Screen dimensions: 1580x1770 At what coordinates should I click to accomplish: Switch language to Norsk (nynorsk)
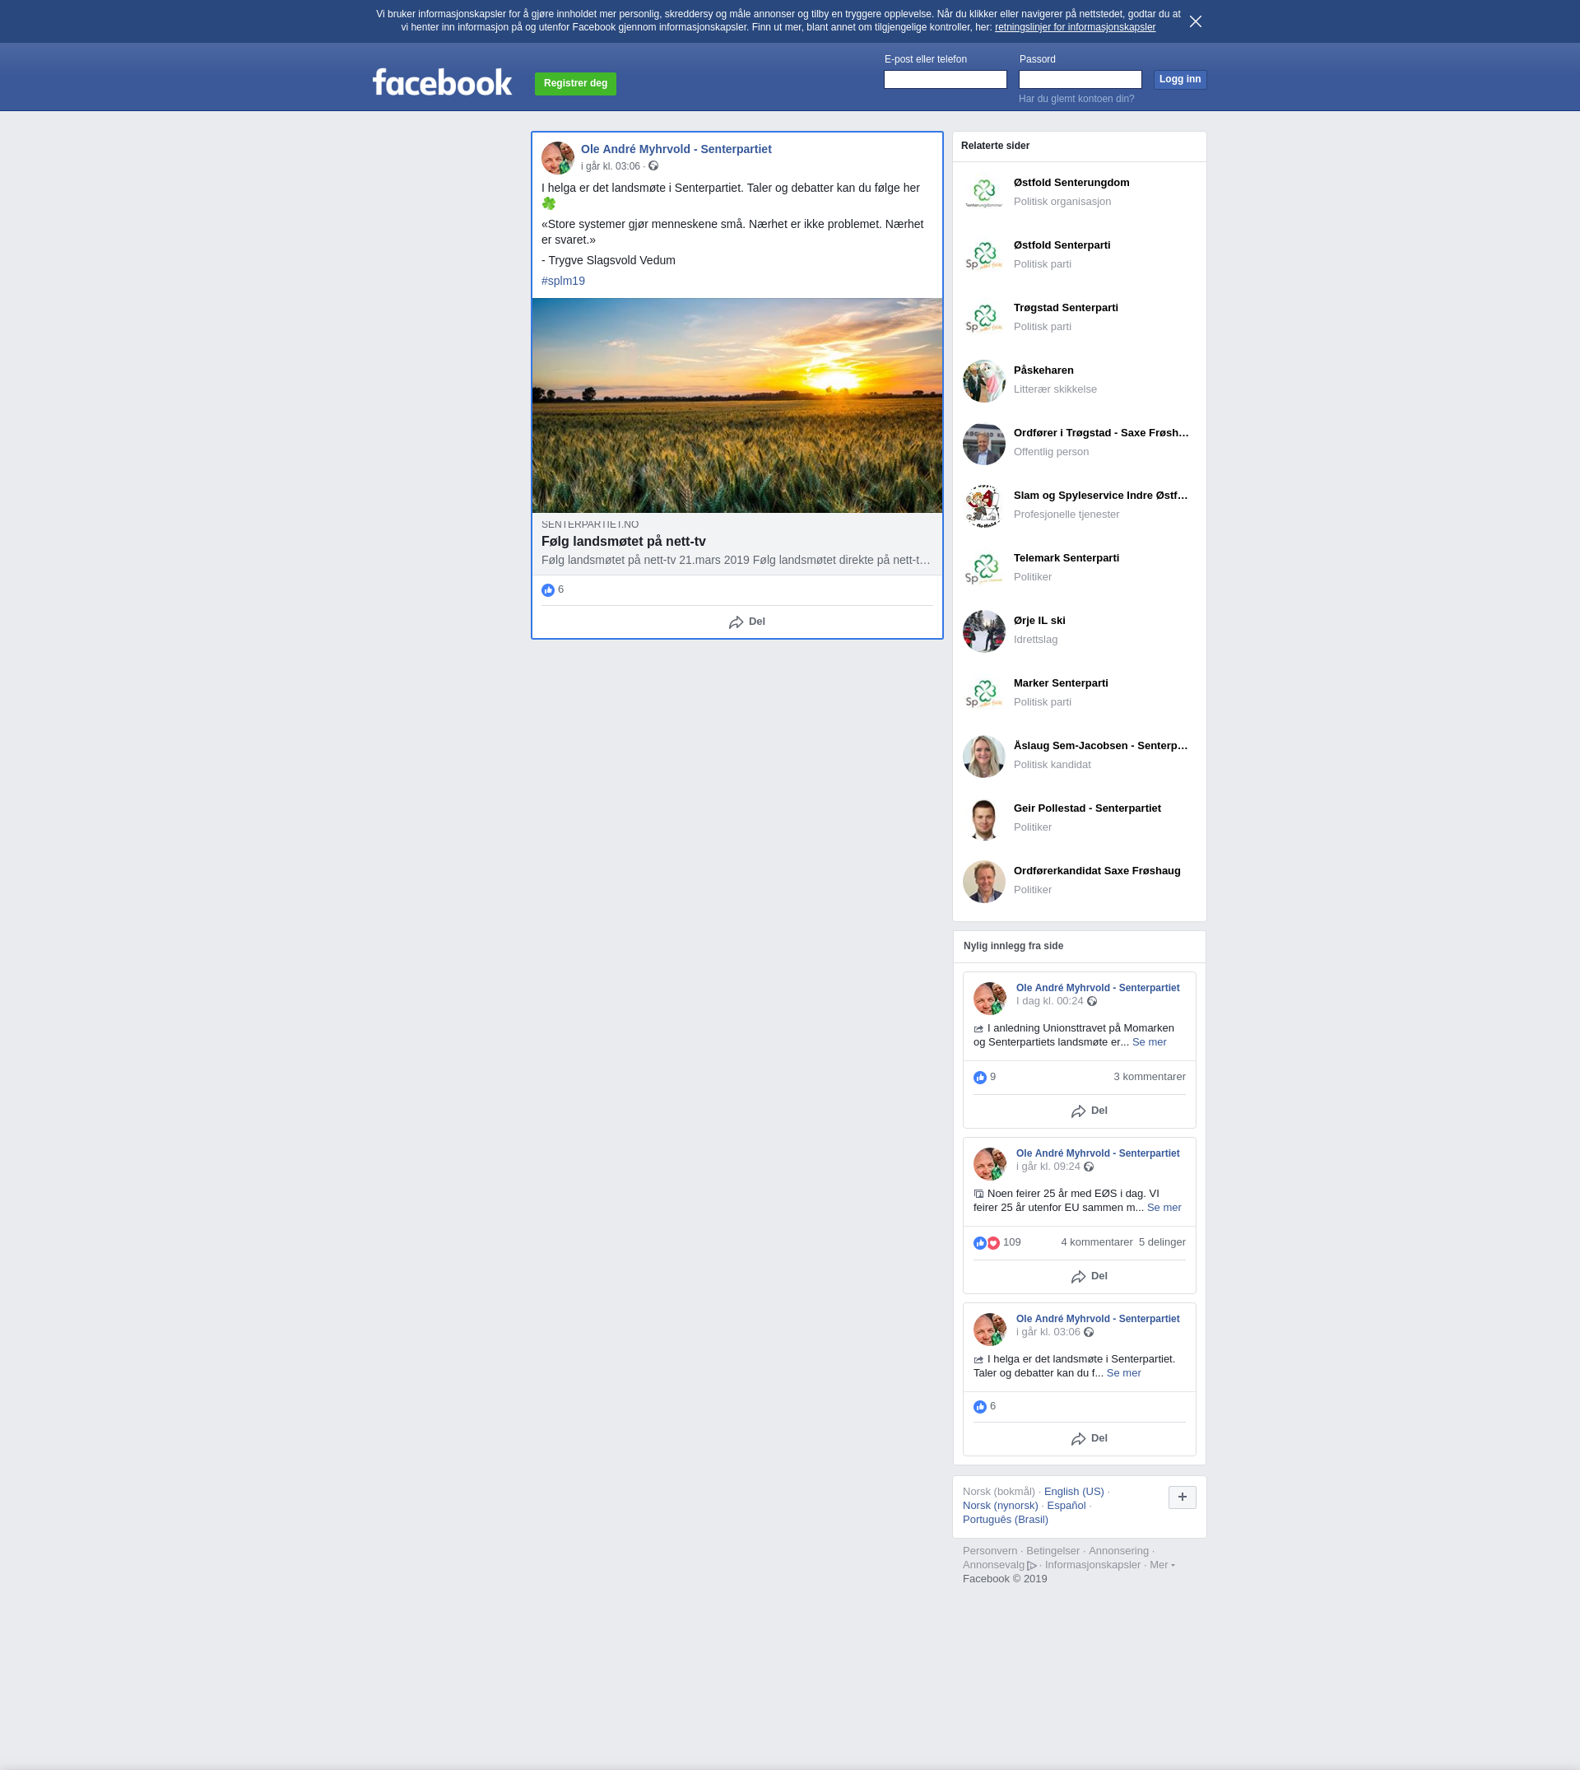(x=1000, y=1505)
